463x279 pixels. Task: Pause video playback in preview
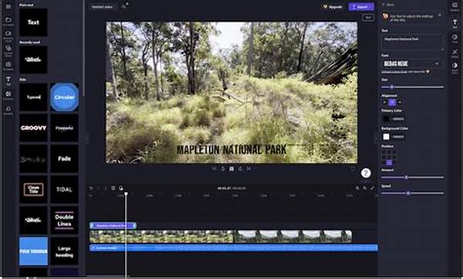(x=231, y=169)
